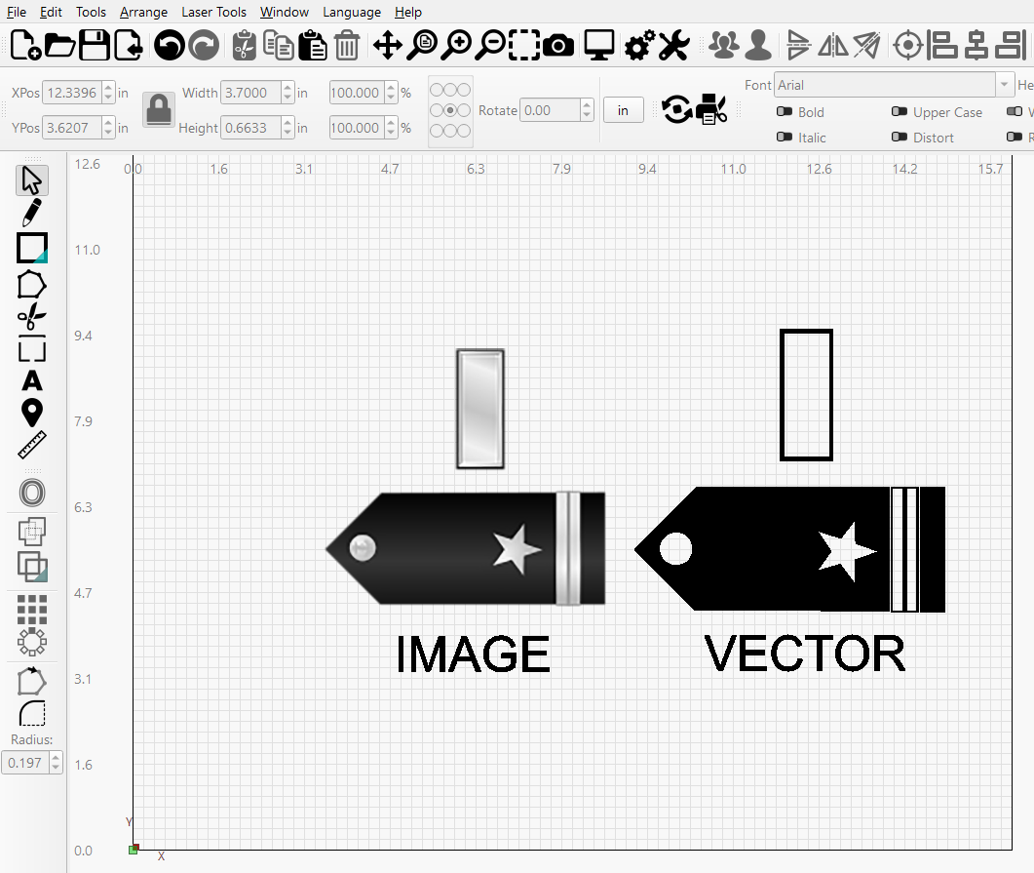Adjust the YPos stepper arrows
Screen dimensions: 1034x873
pyautogui.click(x=108, y=128)
